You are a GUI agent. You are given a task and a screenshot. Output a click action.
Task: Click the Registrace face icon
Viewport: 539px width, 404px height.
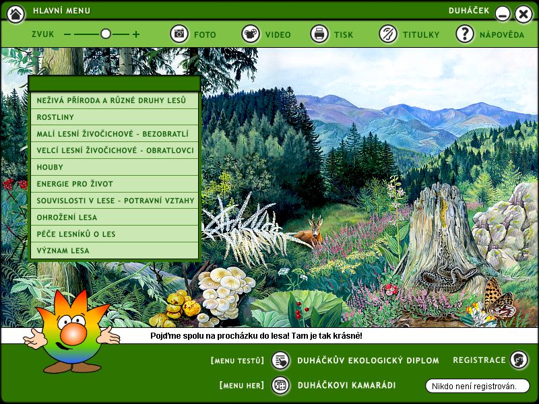point(519,360)
